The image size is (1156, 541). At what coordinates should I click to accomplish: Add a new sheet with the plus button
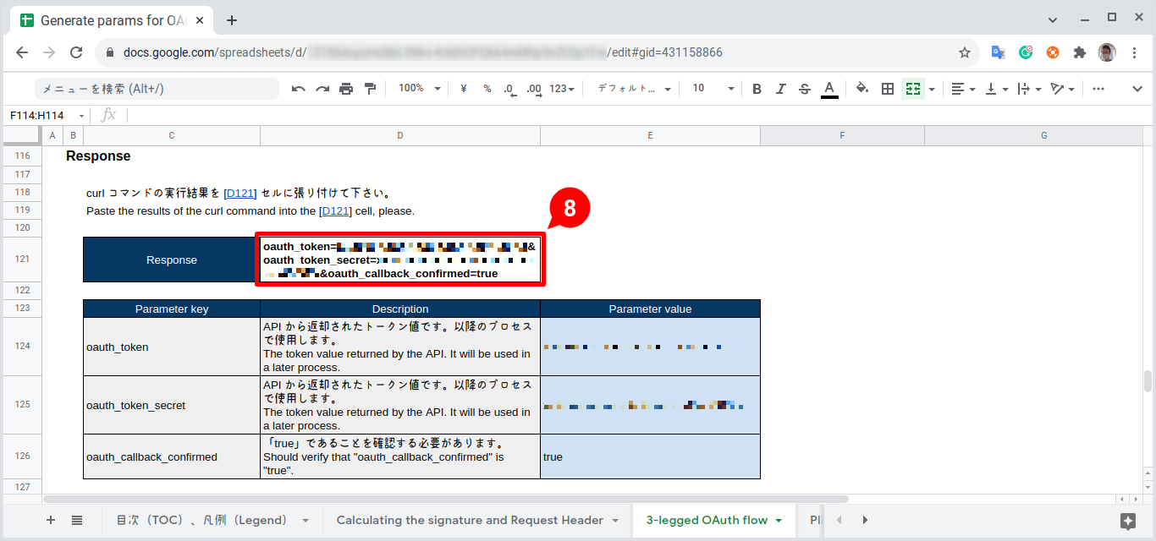pos(50,520)
